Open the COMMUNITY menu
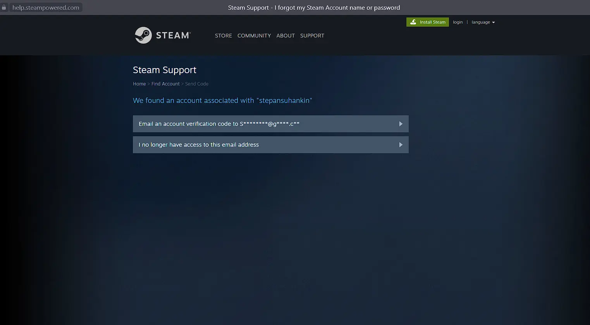This screenshot has height=325, width=590. pyautogui.click(x=254, y=36)
